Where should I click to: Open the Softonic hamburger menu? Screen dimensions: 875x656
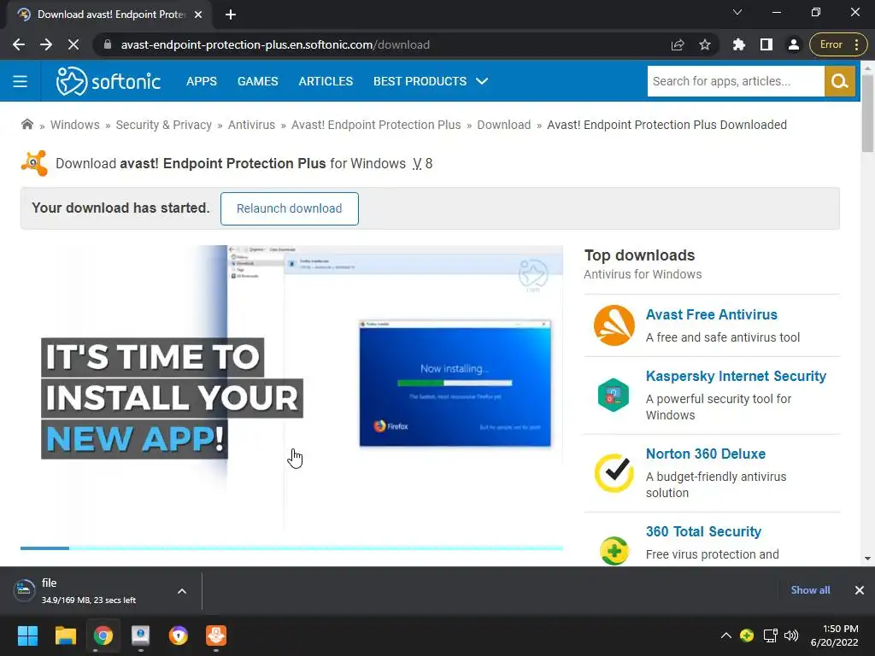21,81
